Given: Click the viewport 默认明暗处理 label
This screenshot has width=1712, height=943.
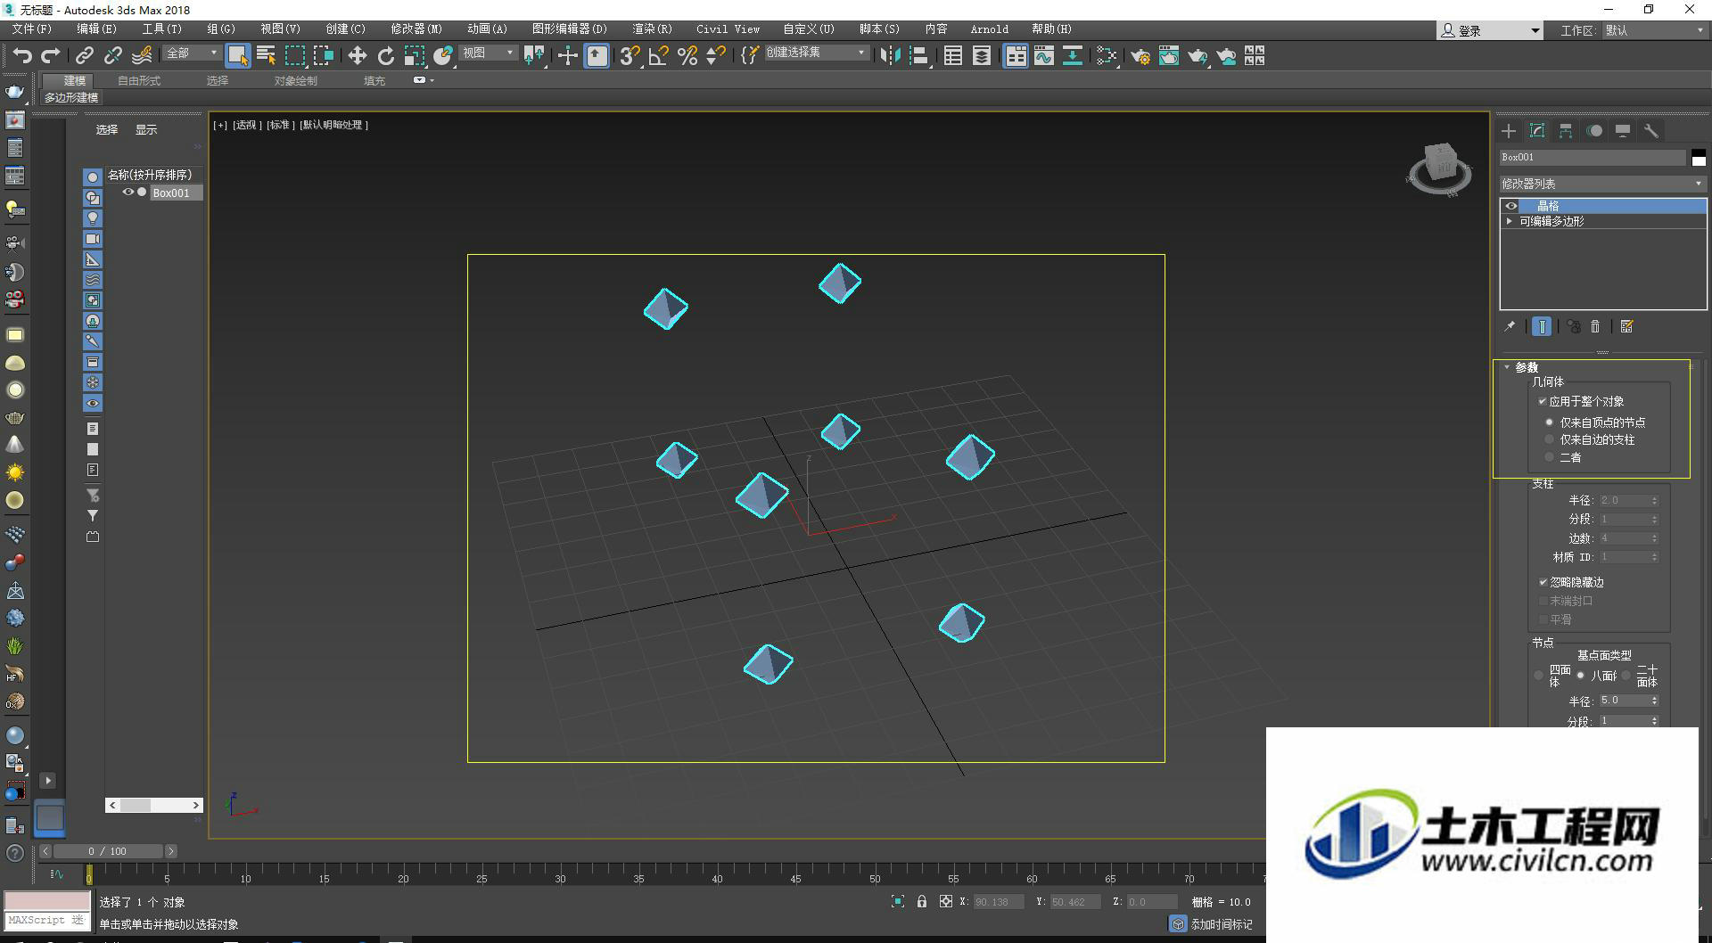Looking at the screenshot, I should (334, 125).
